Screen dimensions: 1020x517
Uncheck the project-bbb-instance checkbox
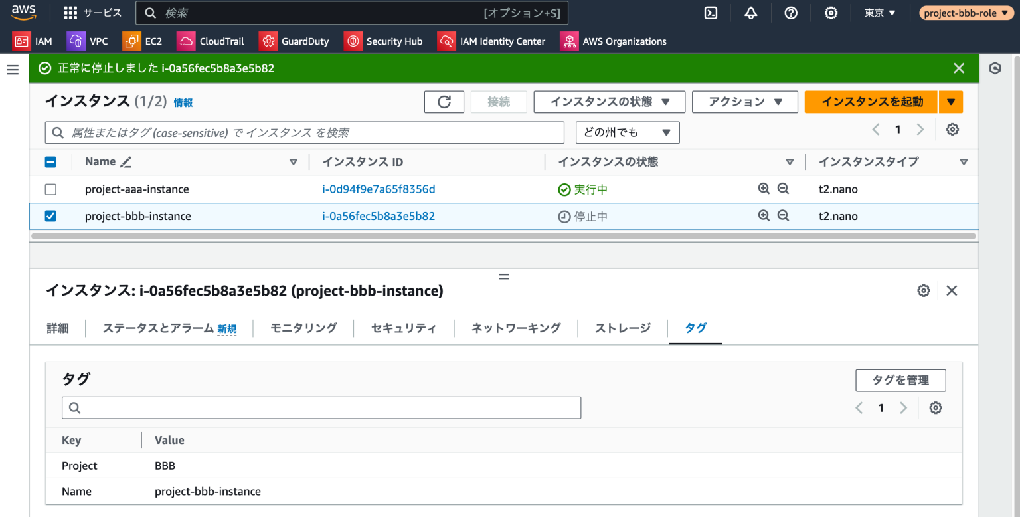50,215
